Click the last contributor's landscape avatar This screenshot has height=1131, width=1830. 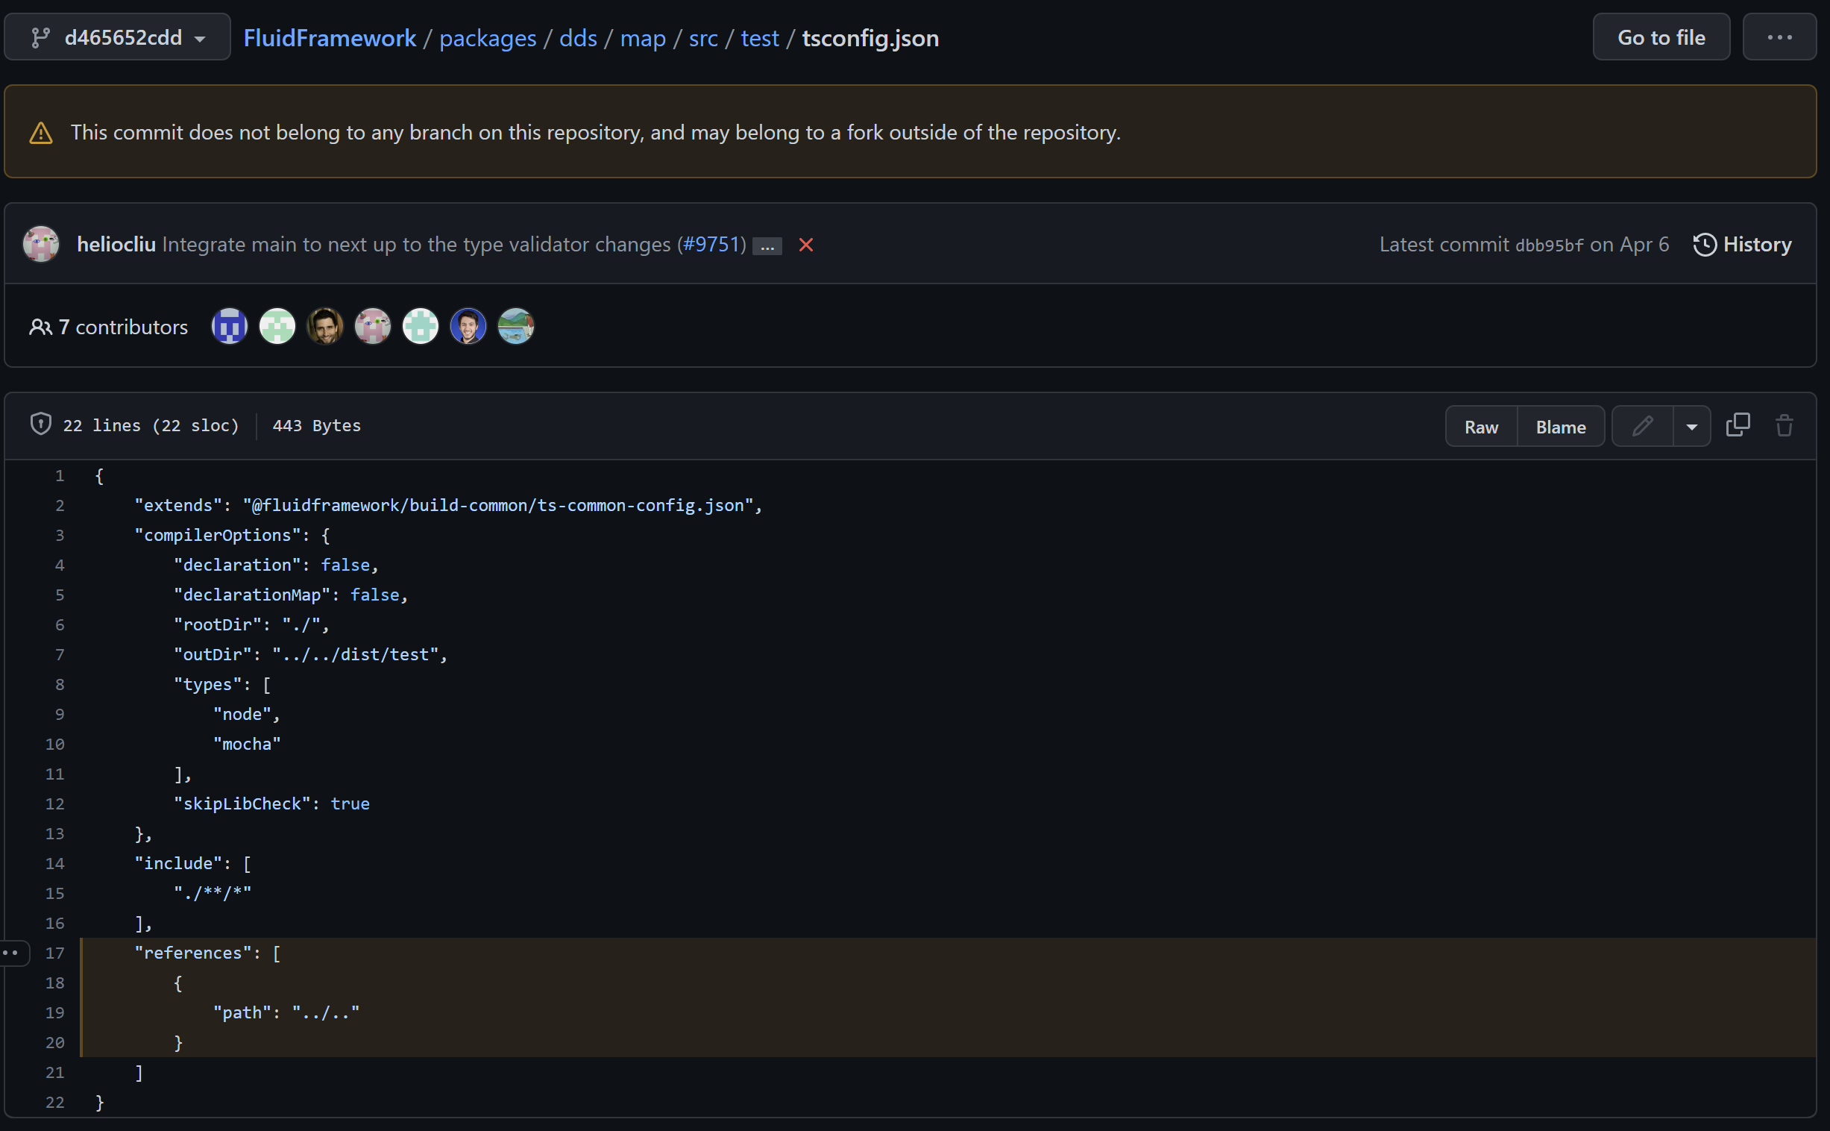[x=516, y=327]
